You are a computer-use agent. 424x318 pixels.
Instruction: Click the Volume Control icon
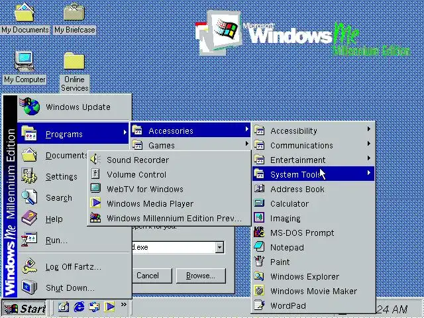[95, 174]
